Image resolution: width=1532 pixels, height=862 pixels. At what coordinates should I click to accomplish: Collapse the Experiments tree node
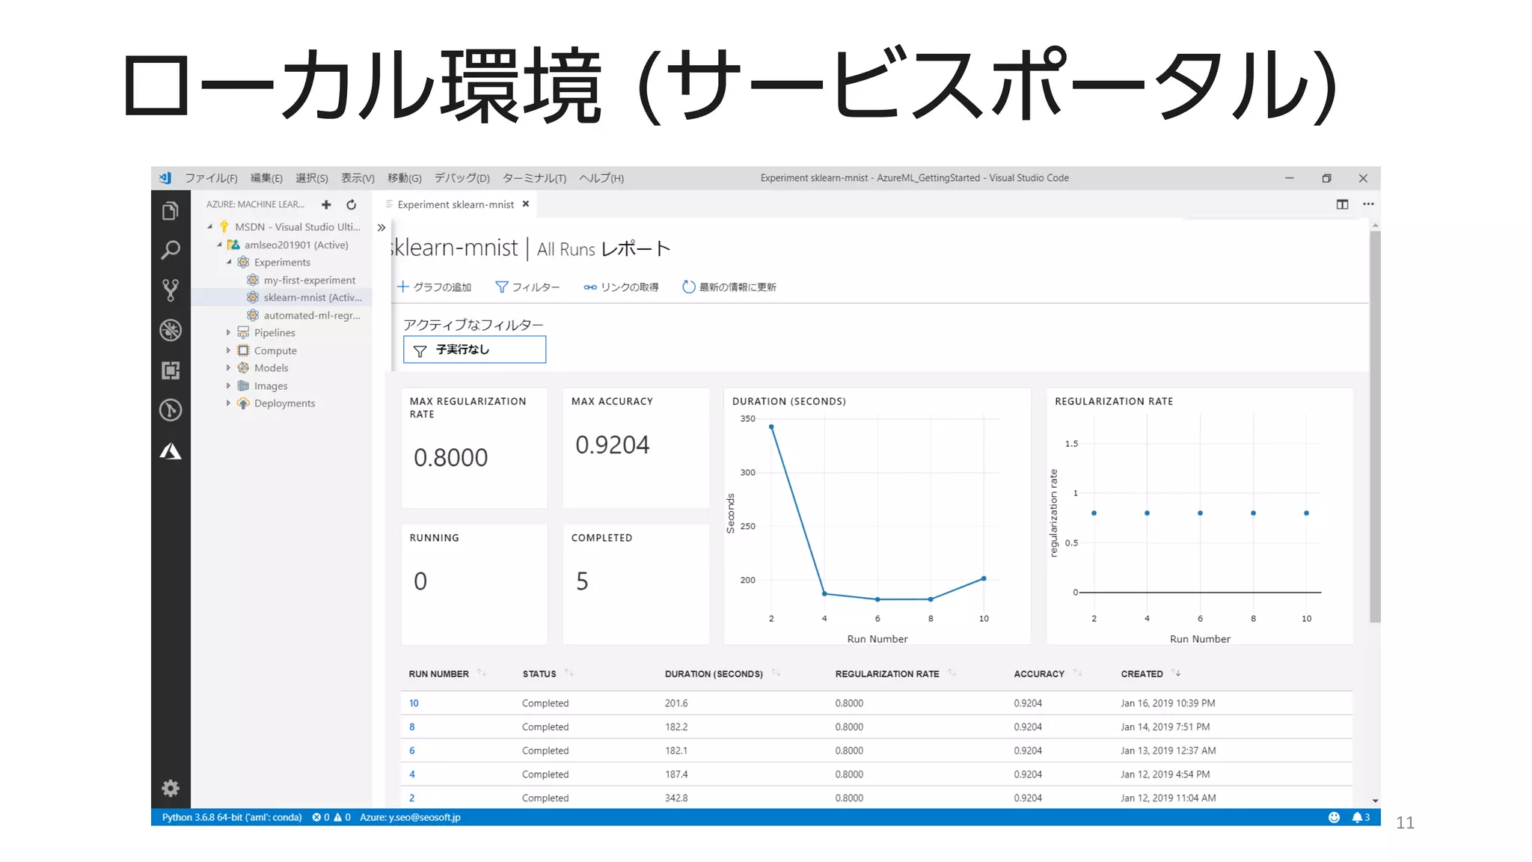click(229, 262)
